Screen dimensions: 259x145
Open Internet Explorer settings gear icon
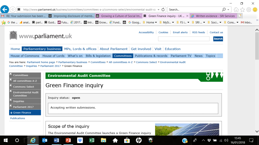[x=248, y=9]
